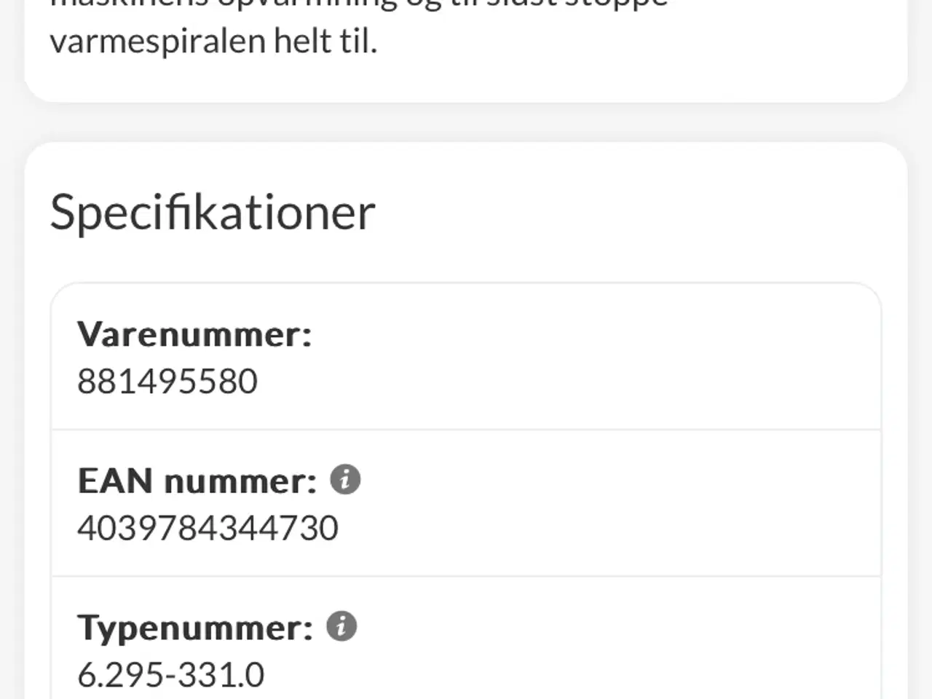The image size is (932, 699).
Task: Click the type number 6.295-331.0
Action: click(x=170, y=674)
